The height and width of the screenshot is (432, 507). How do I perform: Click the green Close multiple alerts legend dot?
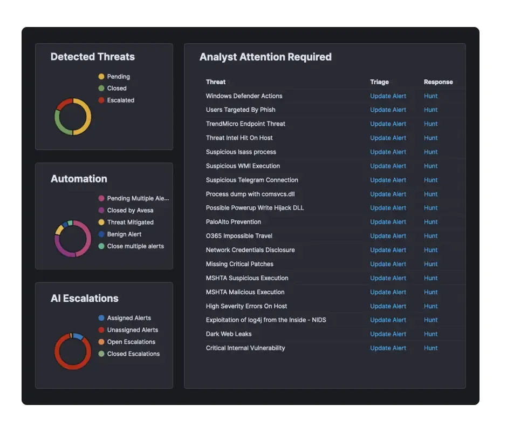coord(102,246)
